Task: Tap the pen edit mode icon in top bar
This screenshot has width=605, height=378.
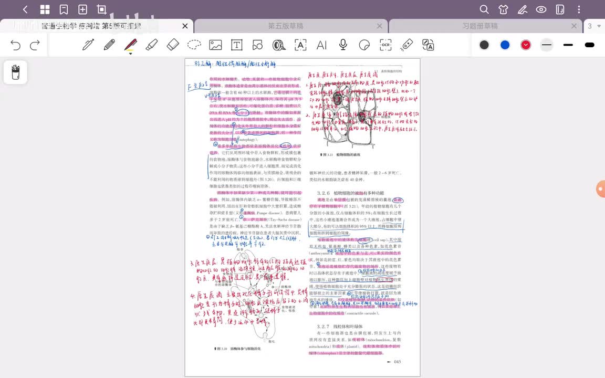Action: [523, 9]
